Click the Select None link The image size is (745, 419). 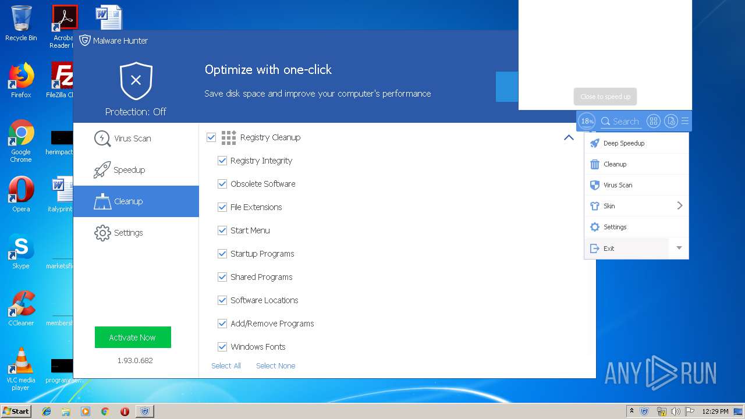click(276, 366)
